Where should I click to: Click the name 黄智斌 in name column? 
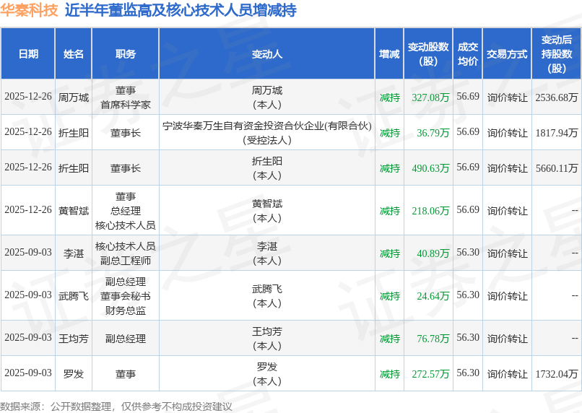click(74, 211)
